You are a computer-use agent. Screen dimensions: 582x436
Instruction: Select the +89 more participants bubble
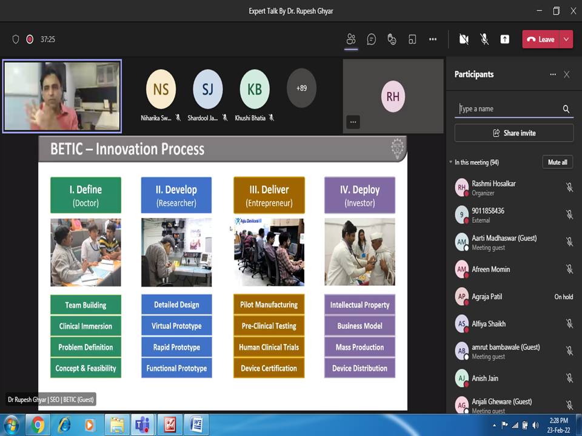pyautogui.click(x=301, y=88)
